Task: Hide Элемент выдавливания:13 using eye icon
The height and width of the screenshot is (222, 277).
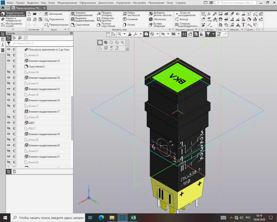Action: [9, 61]
